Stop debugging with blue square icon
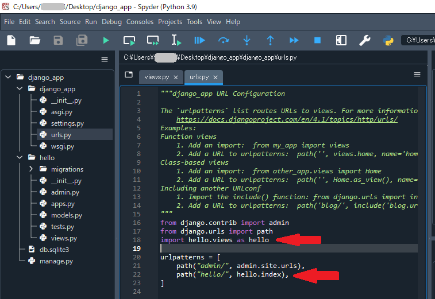435x299 pixels. (317, 40)
